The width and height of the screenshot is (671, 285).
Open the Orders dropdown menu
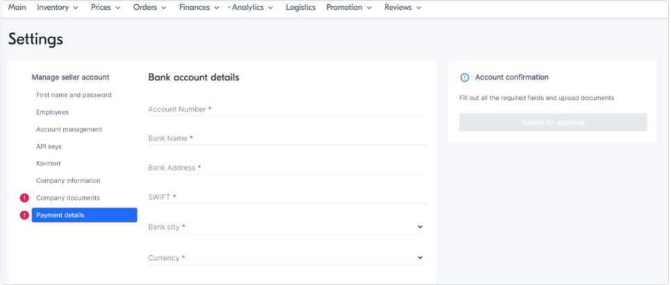149,8
